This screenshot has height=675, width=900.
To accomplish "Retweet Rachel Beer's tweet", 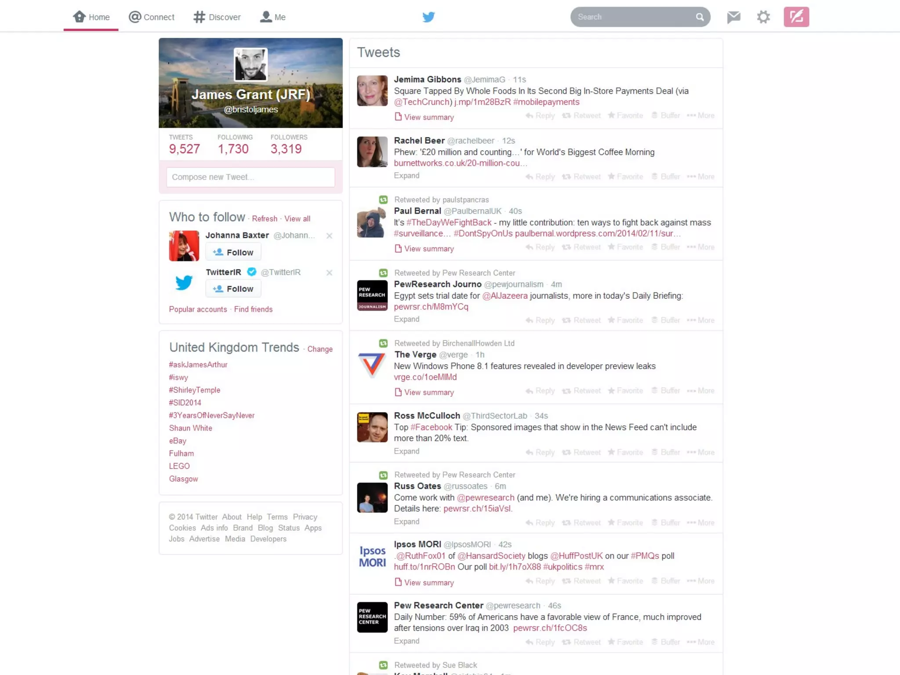I will (581, 177).
